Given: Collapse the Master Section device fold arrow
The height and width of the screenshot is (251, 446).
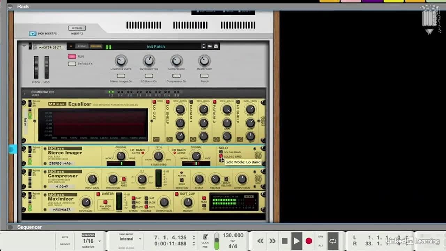Looking at the screenshot, I should coord(24,46).
